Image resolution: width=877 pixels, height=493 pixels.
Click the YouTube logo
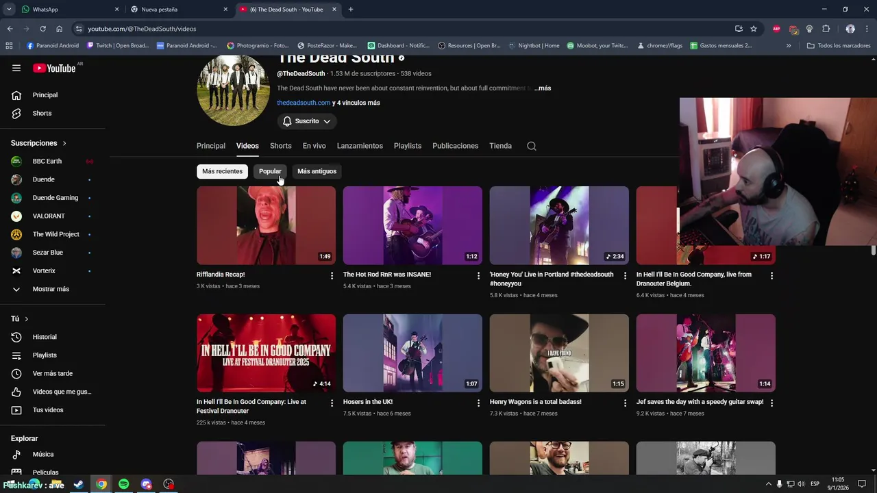(55, 68)
